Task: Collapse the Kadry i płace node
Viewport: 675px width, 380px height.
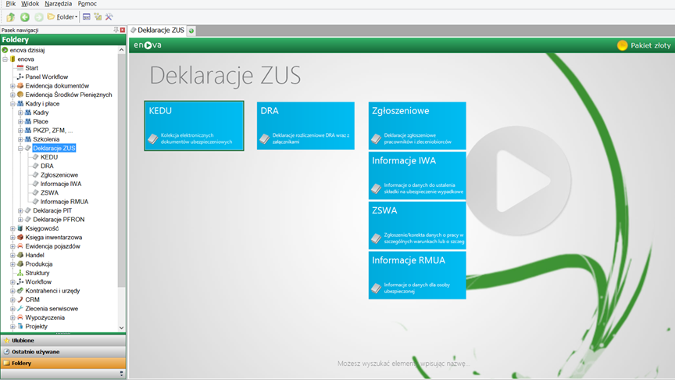Action: click(13, 104)
